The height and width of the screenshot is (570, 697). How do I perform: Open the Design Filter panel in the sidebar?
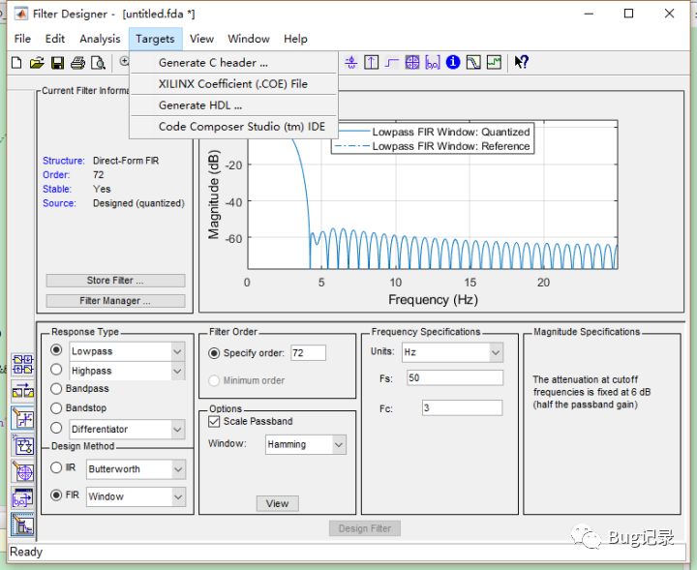click(22, 525)
